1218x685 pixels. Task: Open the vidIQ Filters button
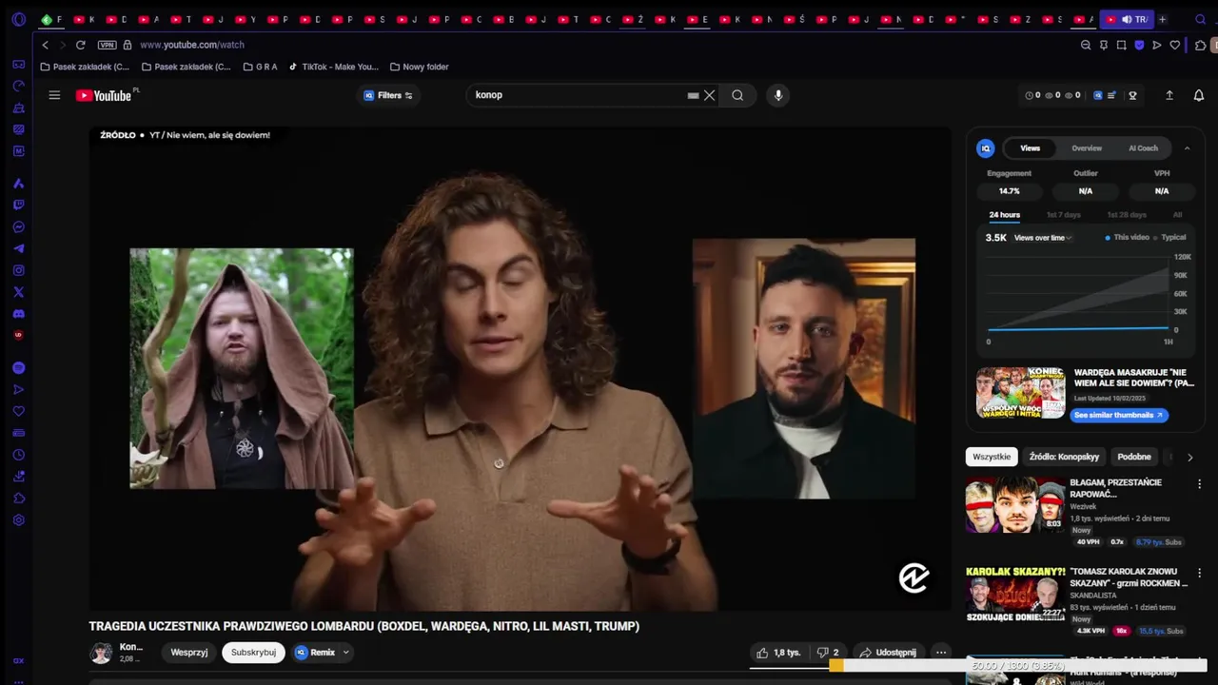coord(389,95)
